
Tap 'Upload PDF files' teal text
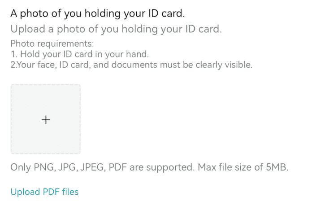point(44,192)
